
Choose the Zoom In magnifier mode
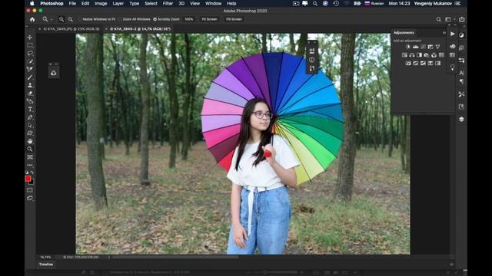(x=61, y=19)
